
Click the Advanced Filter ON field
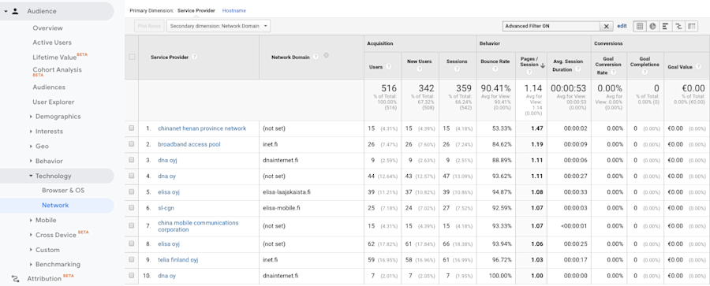(x=551, y=26)
